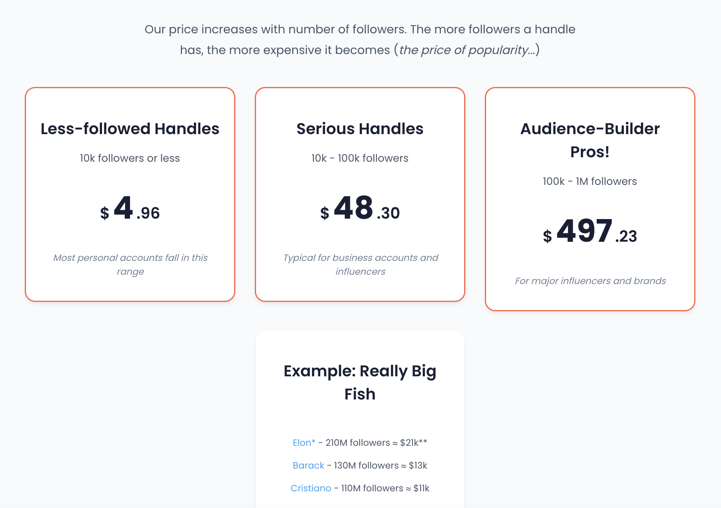
Task: Click the '100k - 1M followers' label
Action: (x=590, y=181)
